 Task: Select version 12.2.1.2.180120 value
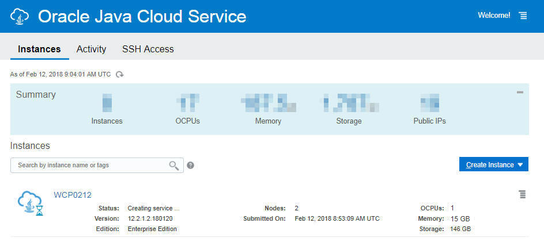150,219
